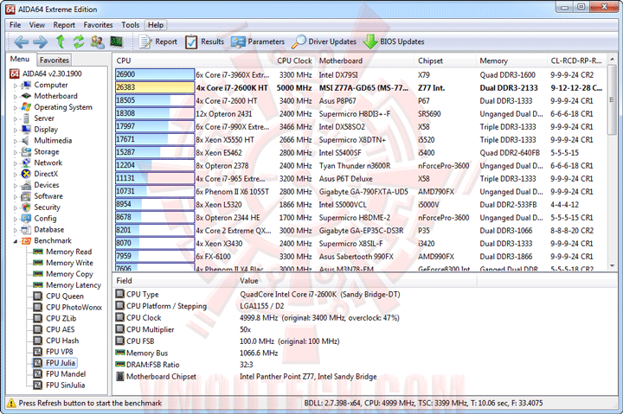Select Software in the tree

point(42,195)
